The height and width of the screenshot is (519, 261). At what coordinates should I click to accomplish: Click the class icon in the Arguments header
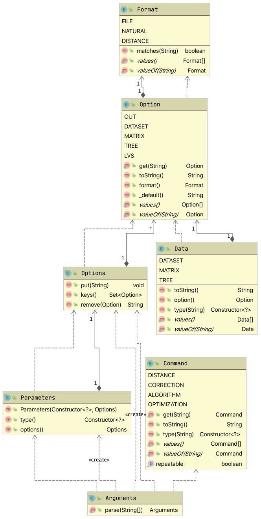click(92, 498)
